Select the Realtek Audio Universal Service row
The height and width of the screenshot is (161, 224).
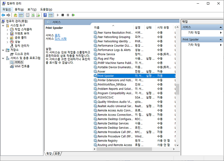pyautogui.click(x=134, y=106)
